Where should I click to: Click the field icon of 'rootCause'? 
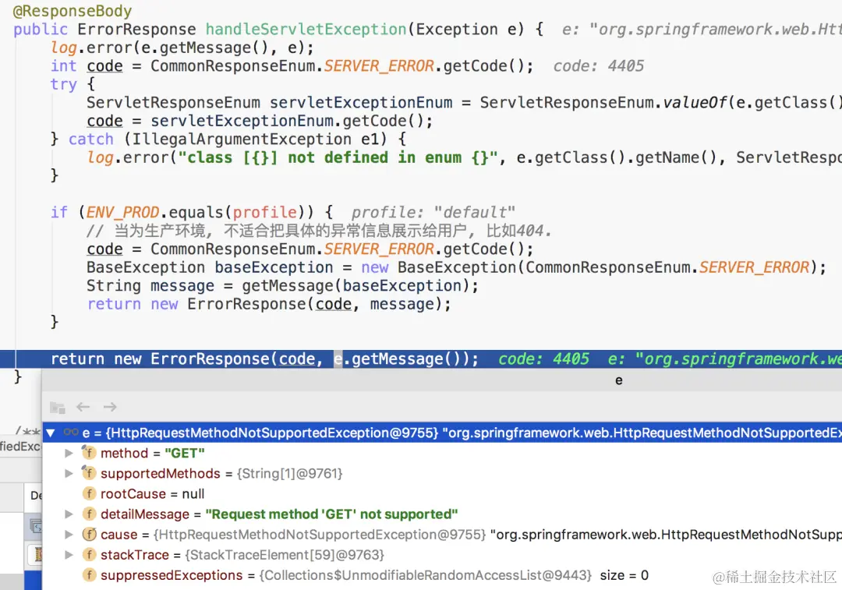(89, 494)
